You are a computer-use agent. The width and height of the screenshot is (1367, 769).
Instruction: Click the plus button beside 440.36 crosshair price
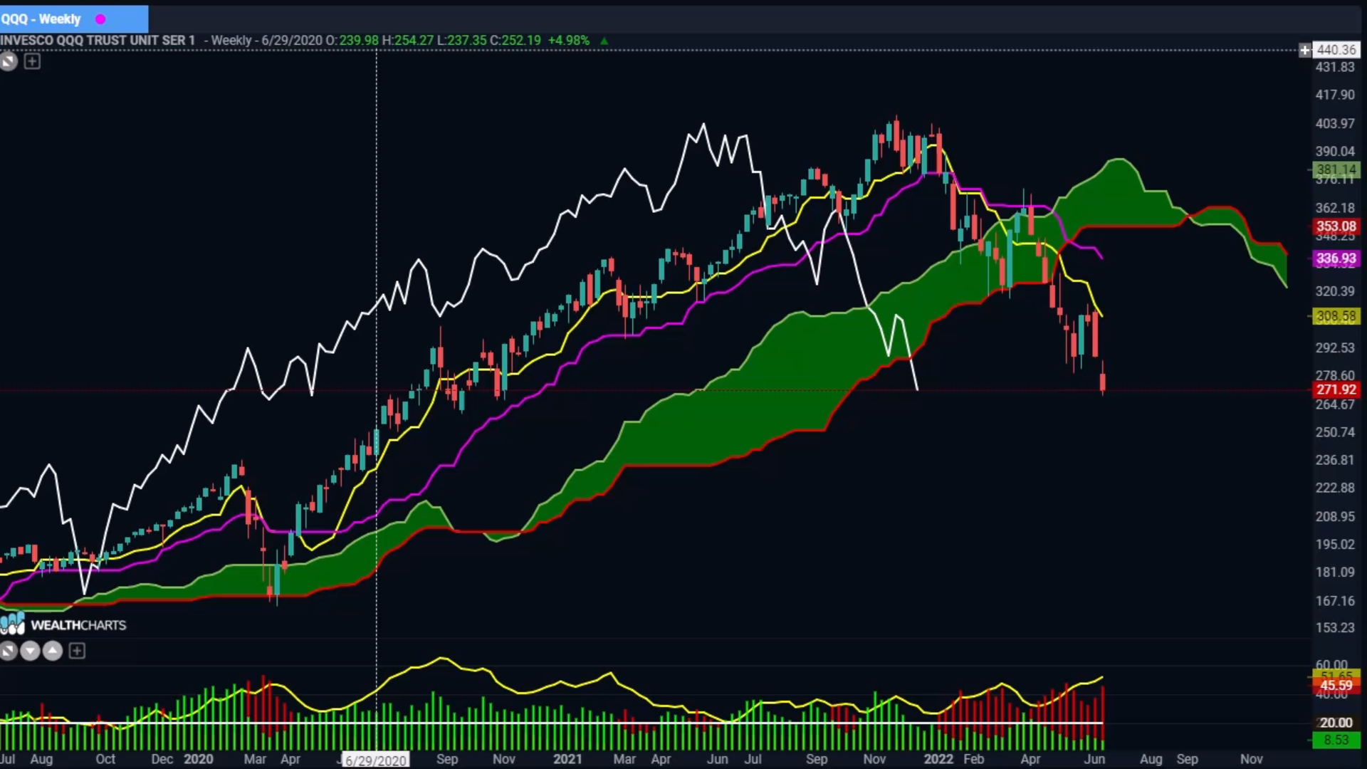click(1304, 50)
